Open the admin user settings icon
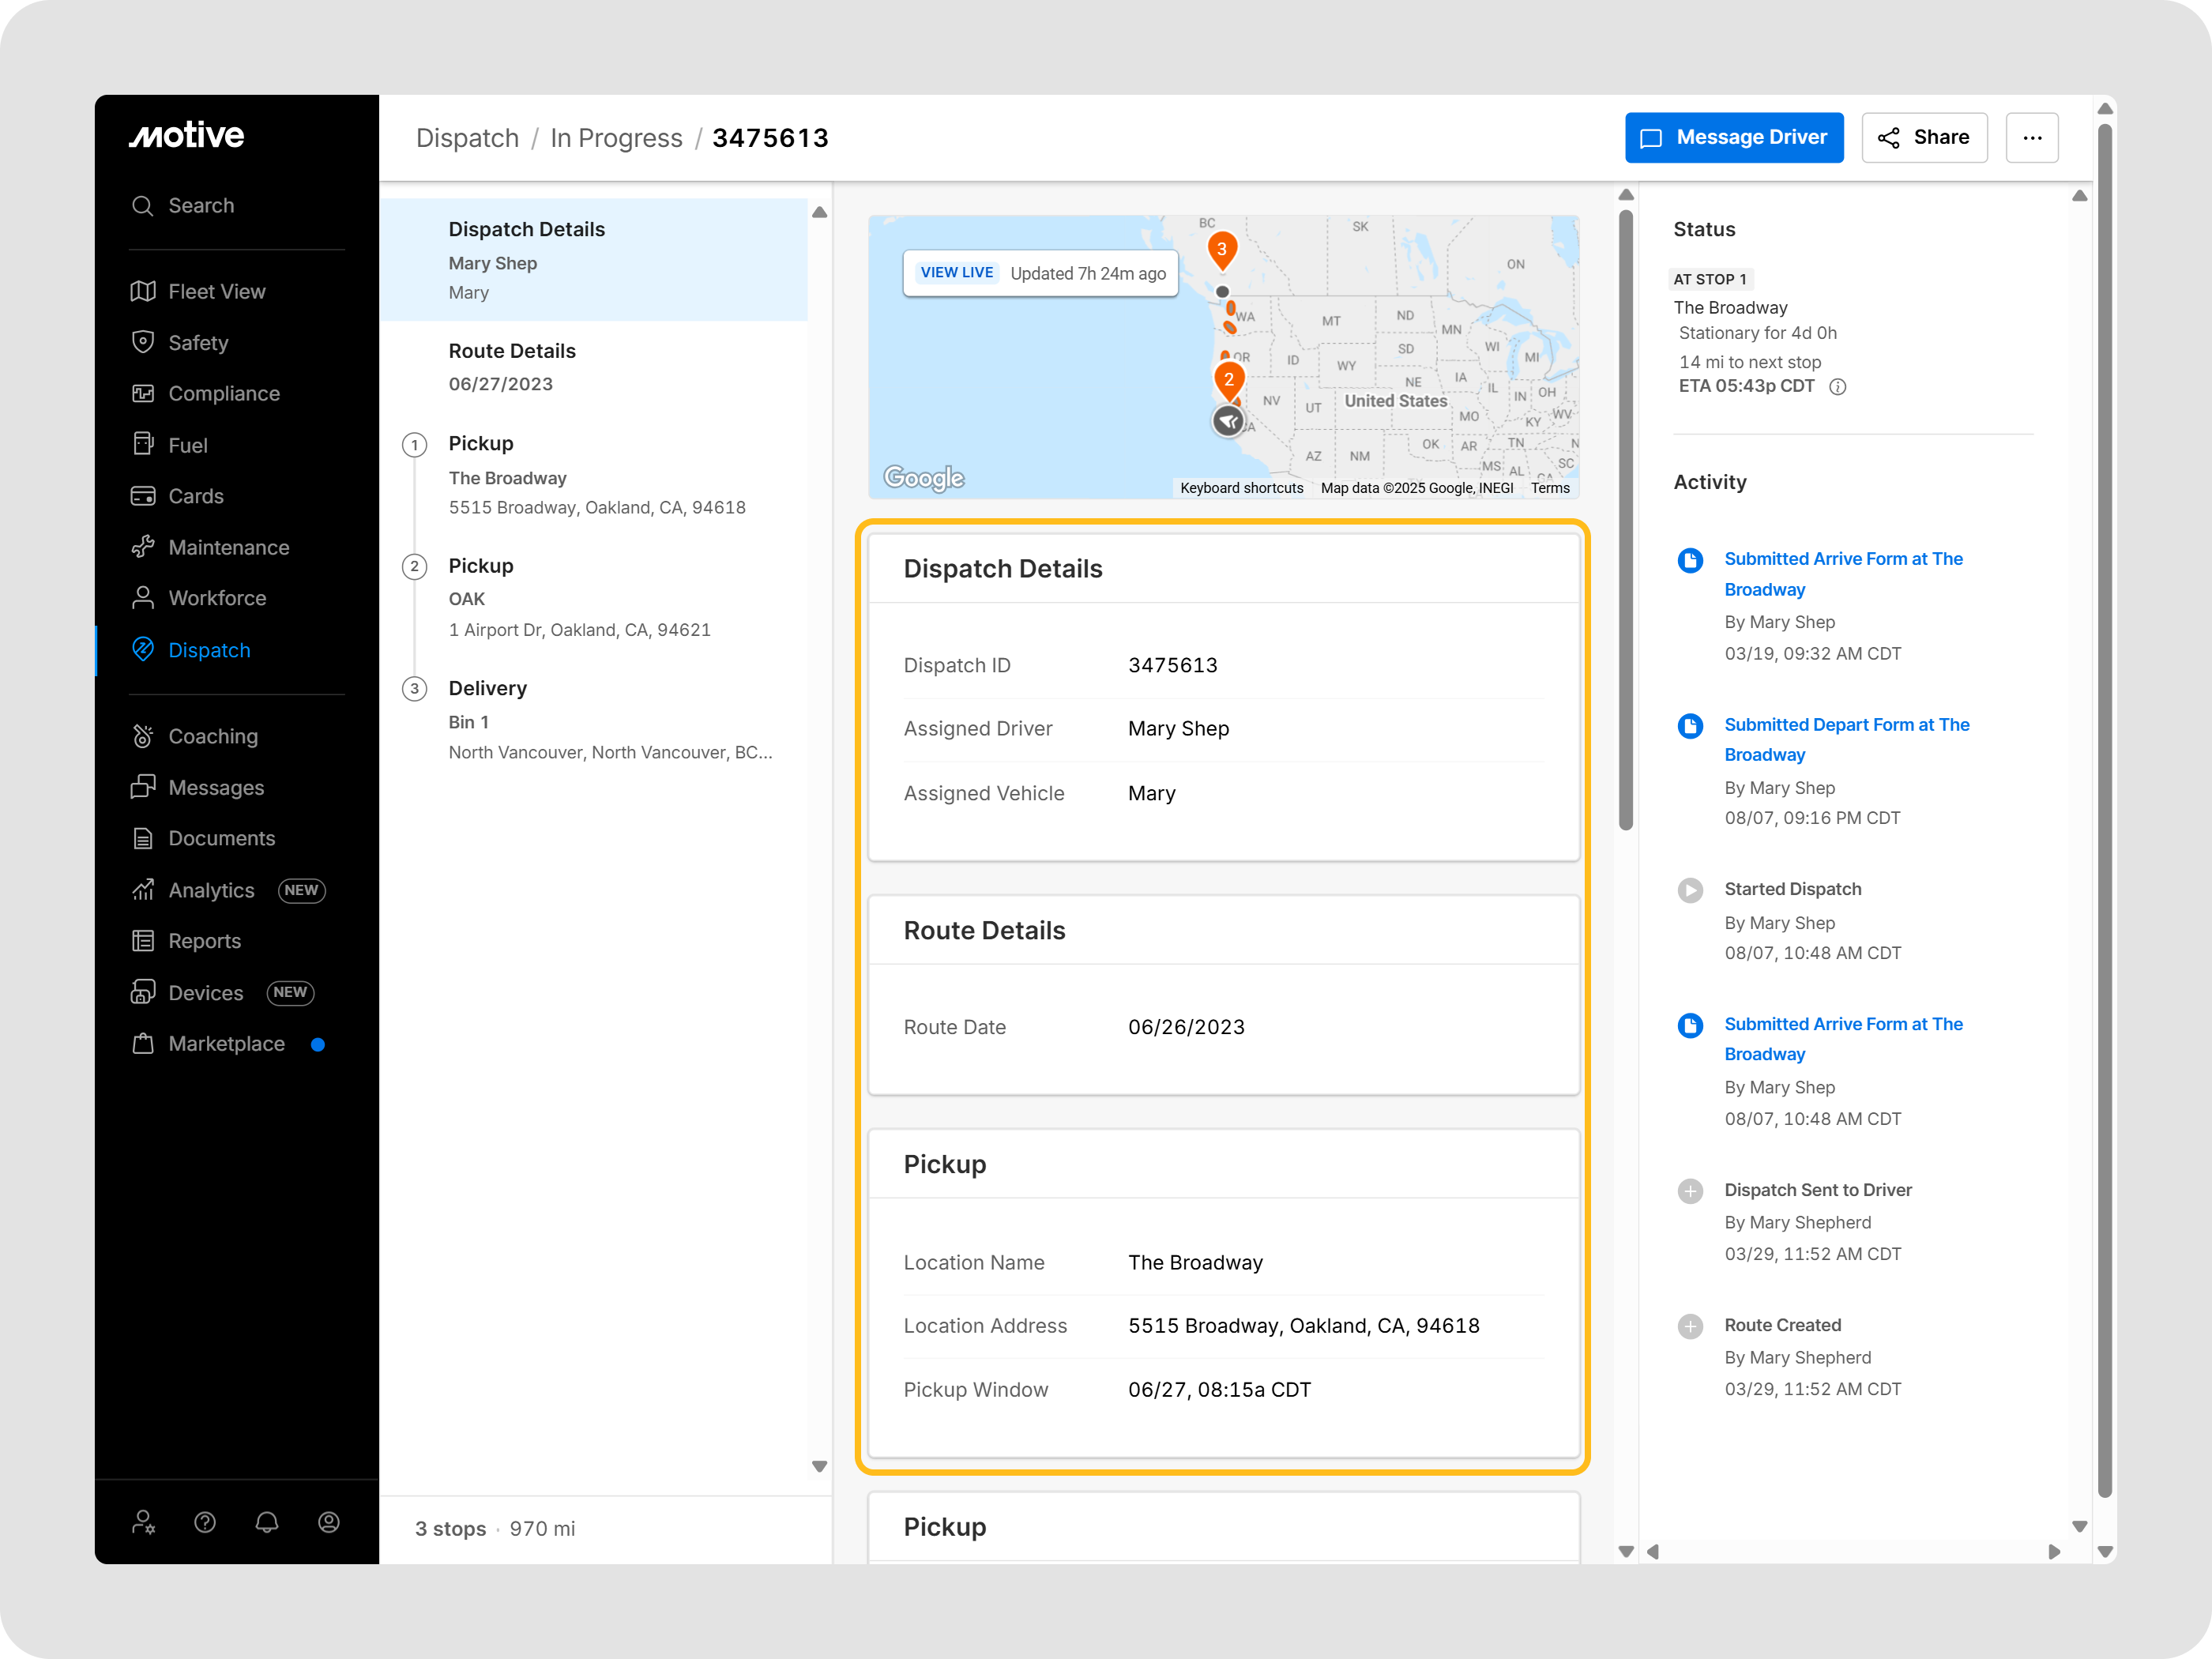The width and height of the screenshot is (2212, 1659). click(x=143, y=1522)
